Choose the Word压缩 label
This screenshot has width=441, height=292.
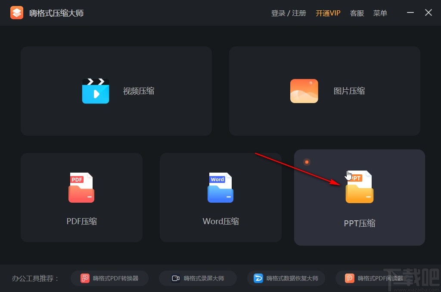point(221,221)
